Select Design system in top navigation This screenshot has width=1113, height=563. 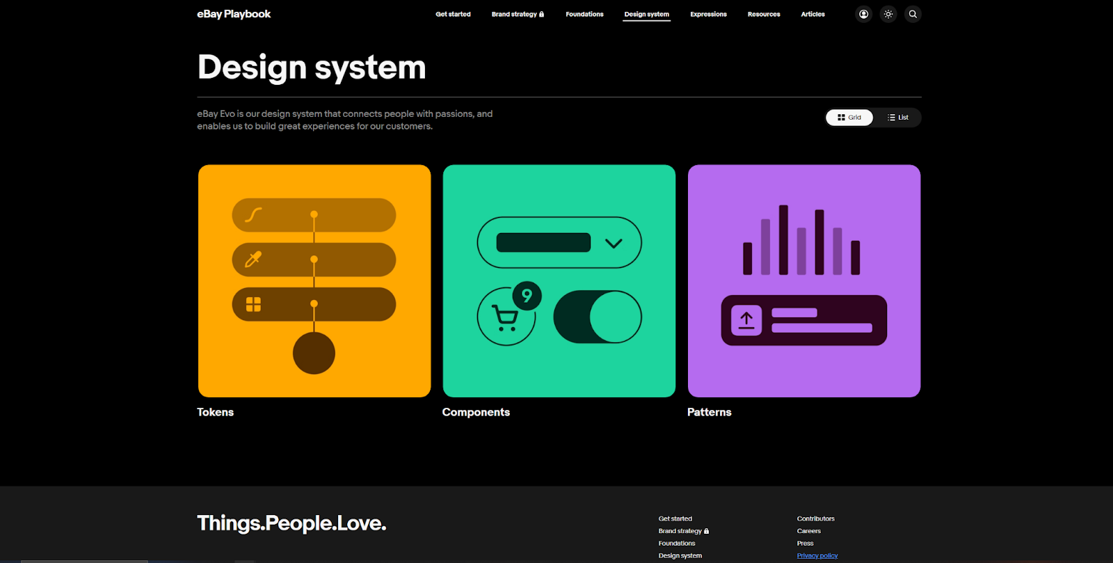[646, 14]
